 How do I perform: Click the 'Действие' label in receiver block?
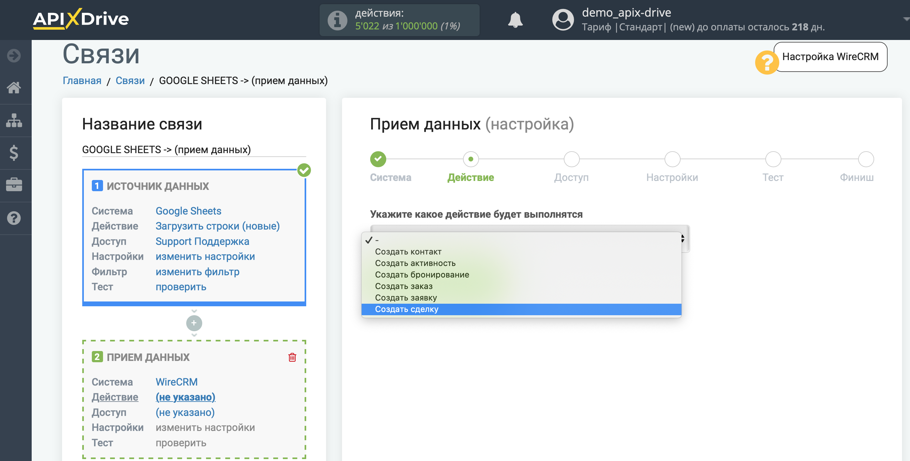point(115,397)
